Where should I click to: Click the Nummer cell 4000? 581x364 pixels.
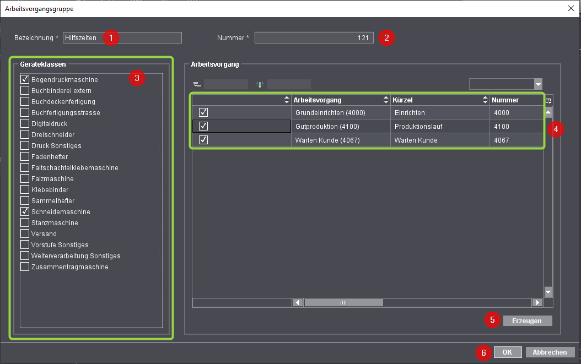point(517,112)
